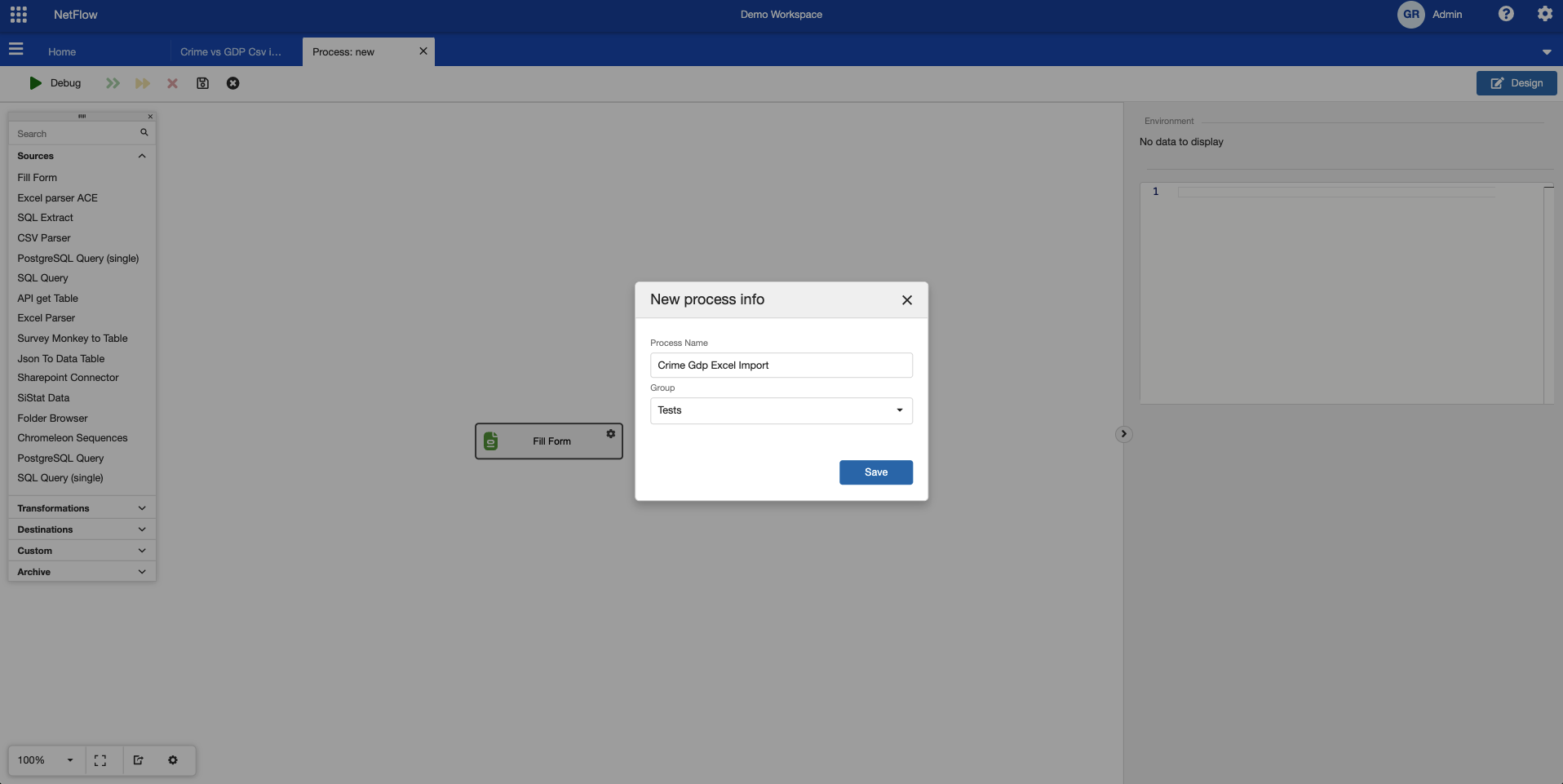Open the app launcher grid icon
1563x784 pixels.
point(19,15)
